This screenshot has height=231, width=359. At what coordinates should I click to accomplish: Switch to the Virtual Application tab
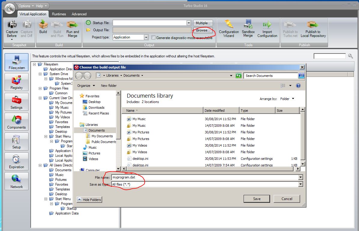tap(33, 14)
